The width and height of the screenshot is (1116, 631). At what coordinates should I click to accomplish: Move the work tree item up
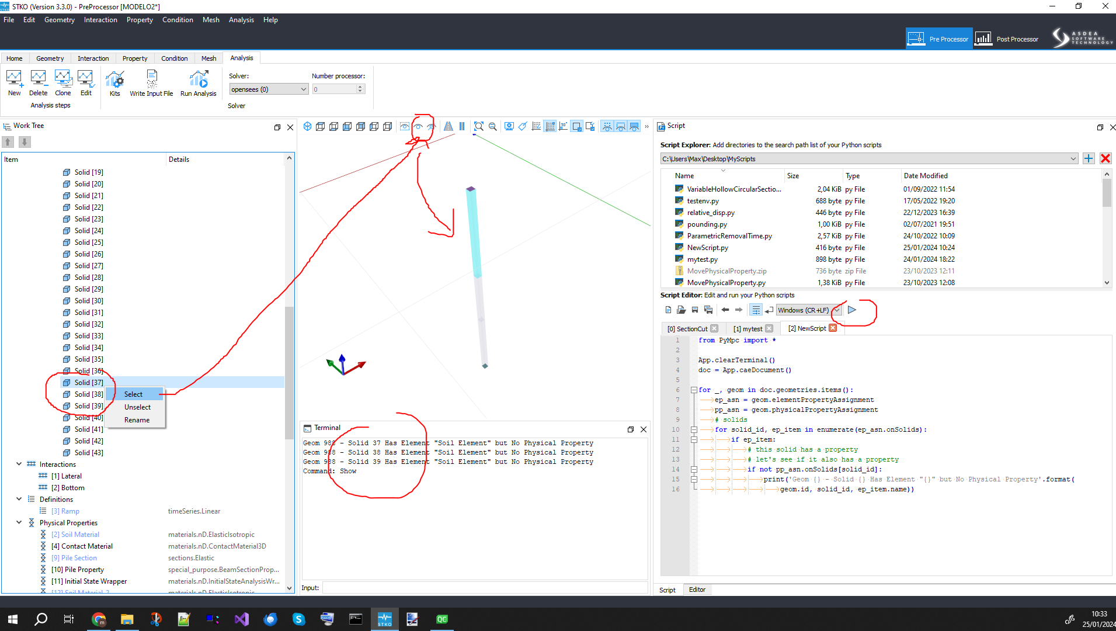point(8,142)
